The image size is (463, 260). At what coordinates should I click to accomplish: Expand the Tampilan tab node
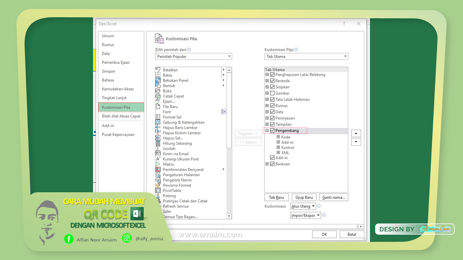[x=267, y=124]
